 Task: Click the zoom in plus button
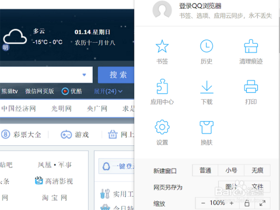click(x=232, y=203)
